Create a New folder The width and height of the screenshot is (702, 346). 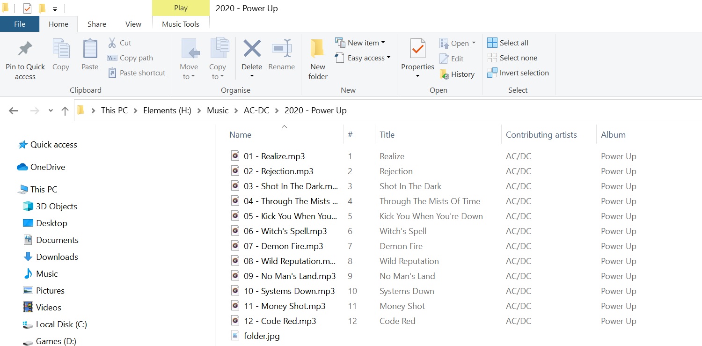(x=318, y=59)
